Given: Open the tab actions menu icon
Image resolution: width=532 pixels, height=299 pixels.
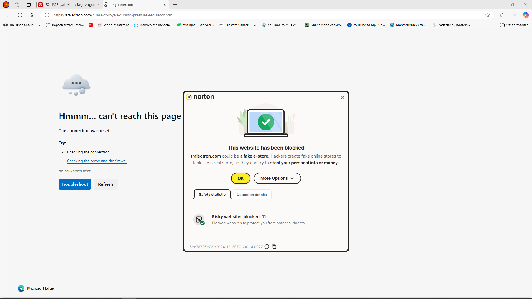Looking at the screenshot, I should pyautogui.click(x=29, y=5).
